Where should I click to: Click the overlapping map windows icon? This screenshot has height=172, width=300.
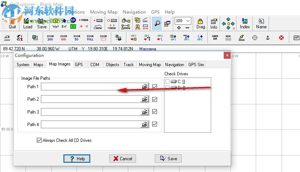[167, 24]
